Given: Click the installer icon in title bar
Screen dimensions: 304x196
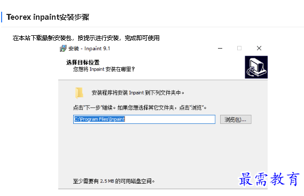Looking at the screenshot, I should tap(63, 48).
